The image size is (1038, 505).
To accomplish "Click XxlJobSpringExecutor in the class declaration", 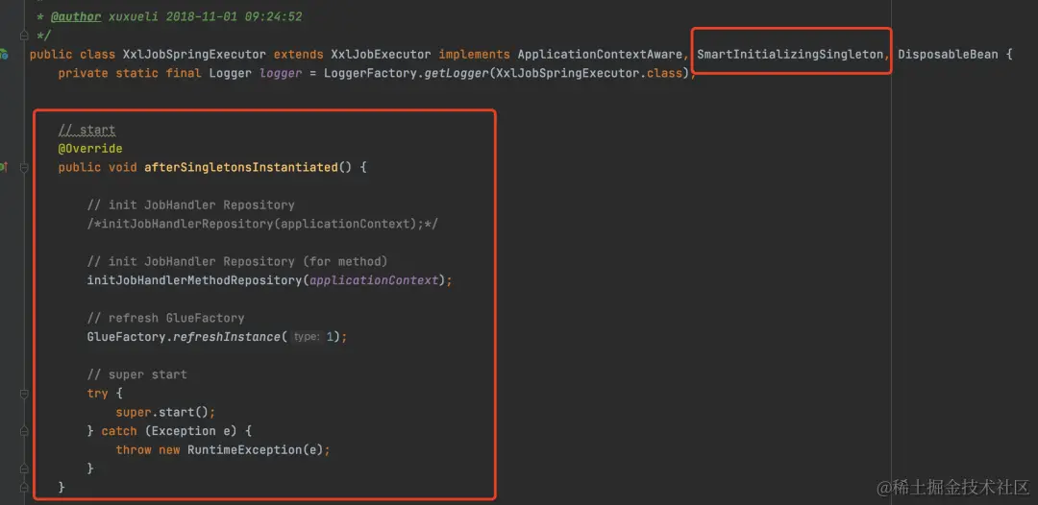I will tap(194, 54).
